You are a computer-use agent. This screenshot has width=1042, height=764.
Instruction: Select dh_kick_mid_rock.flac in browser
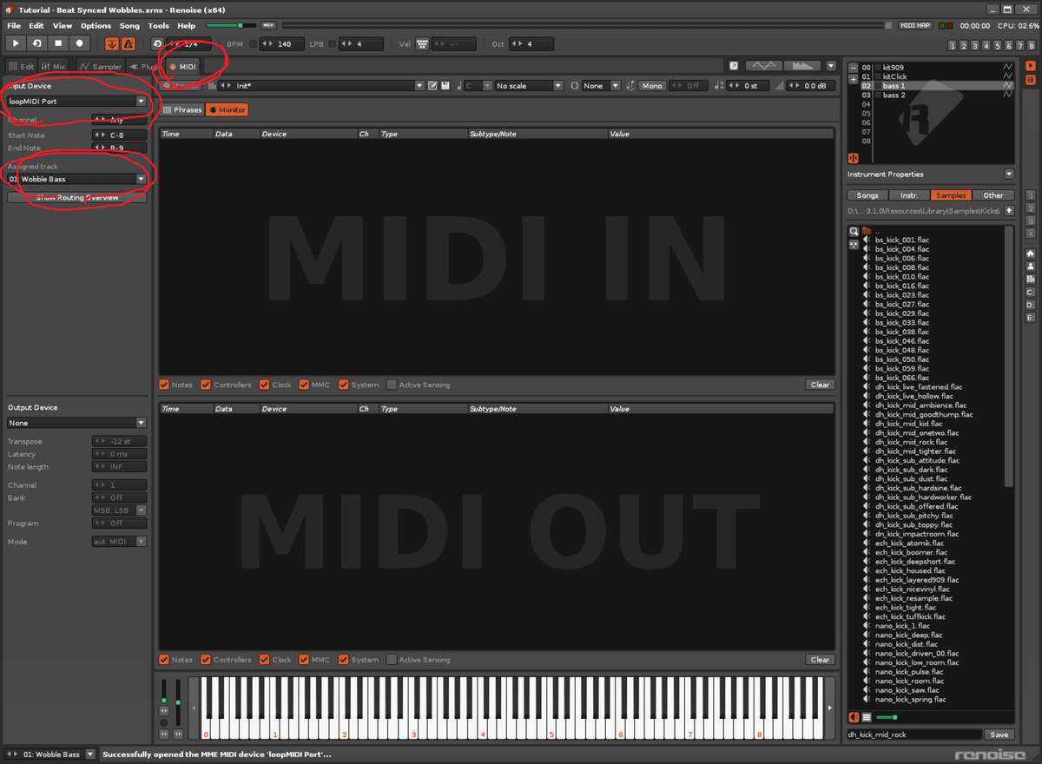pos(915,442)
